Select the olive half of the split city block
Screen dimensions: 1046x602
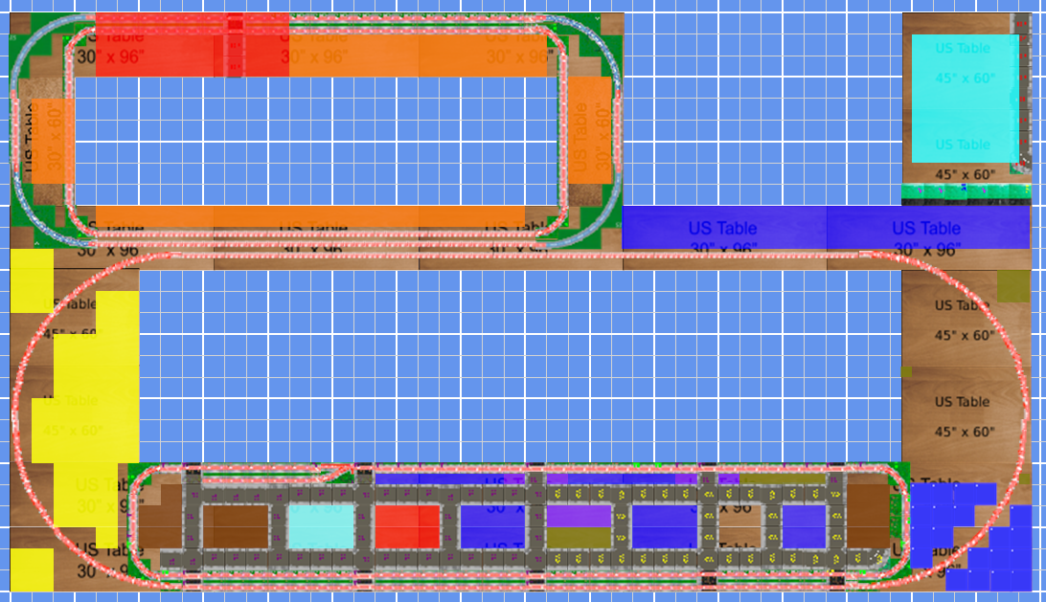point(579,537)
